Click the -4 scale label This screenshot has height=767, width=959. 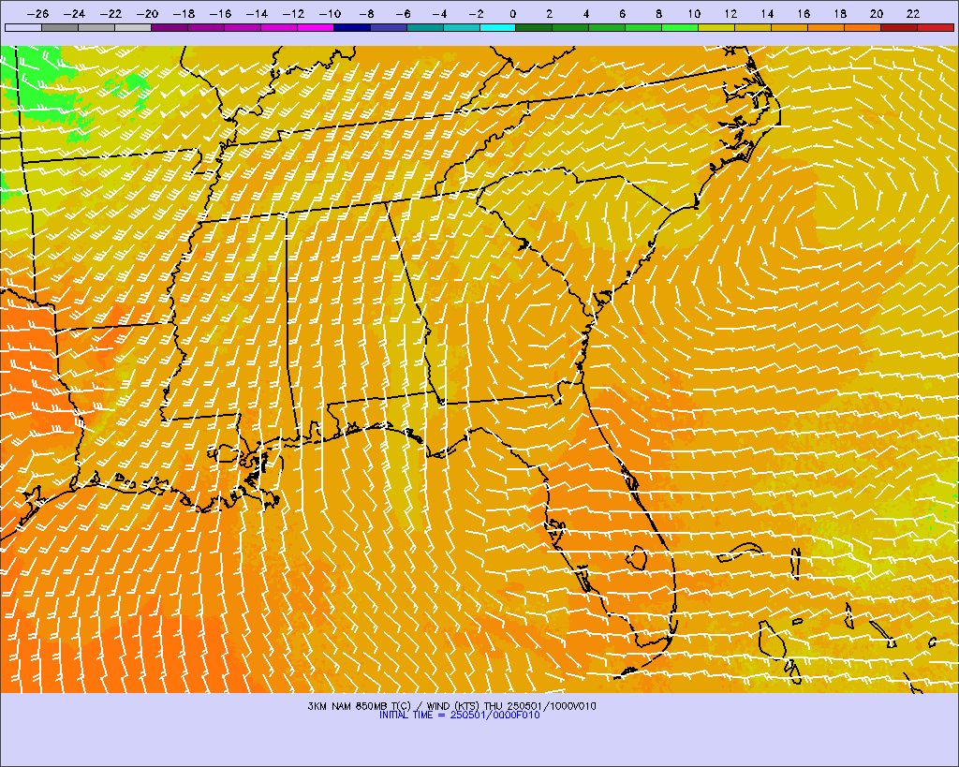[x=439, y=13]
